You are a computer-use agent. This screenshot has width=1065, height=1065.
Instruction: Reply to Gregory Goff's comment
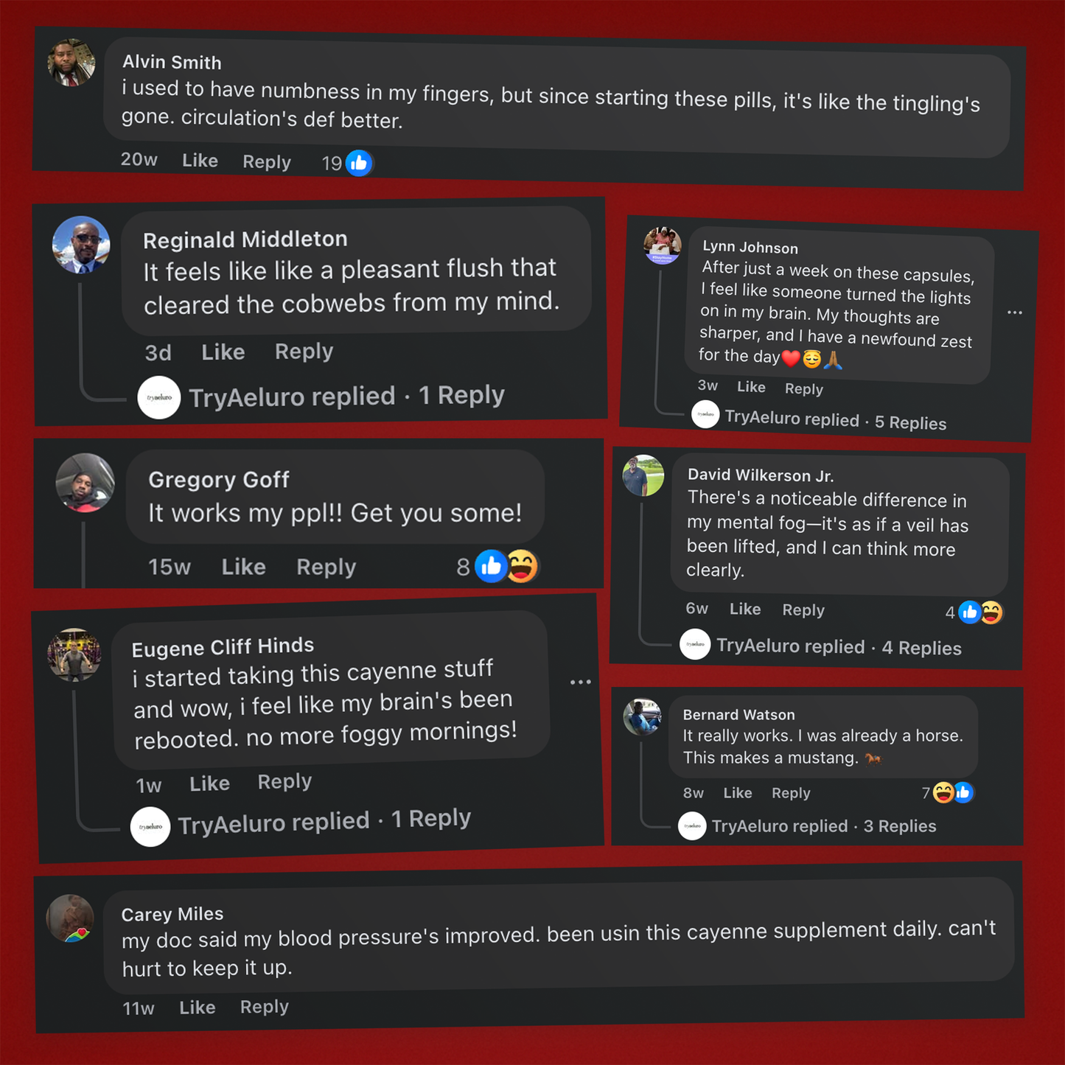click(x=326, y=567)
